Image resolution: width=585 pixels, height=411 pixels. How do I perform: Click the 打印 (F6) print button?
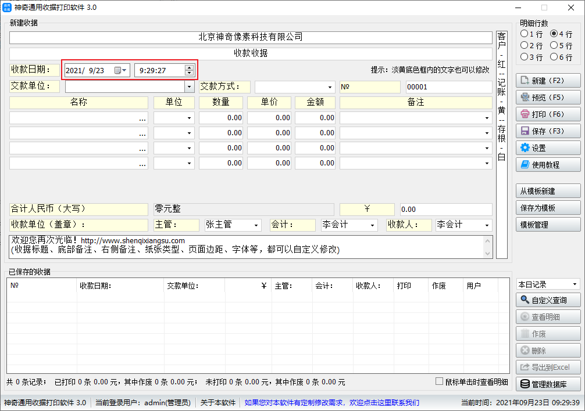(x=548, y=114)
